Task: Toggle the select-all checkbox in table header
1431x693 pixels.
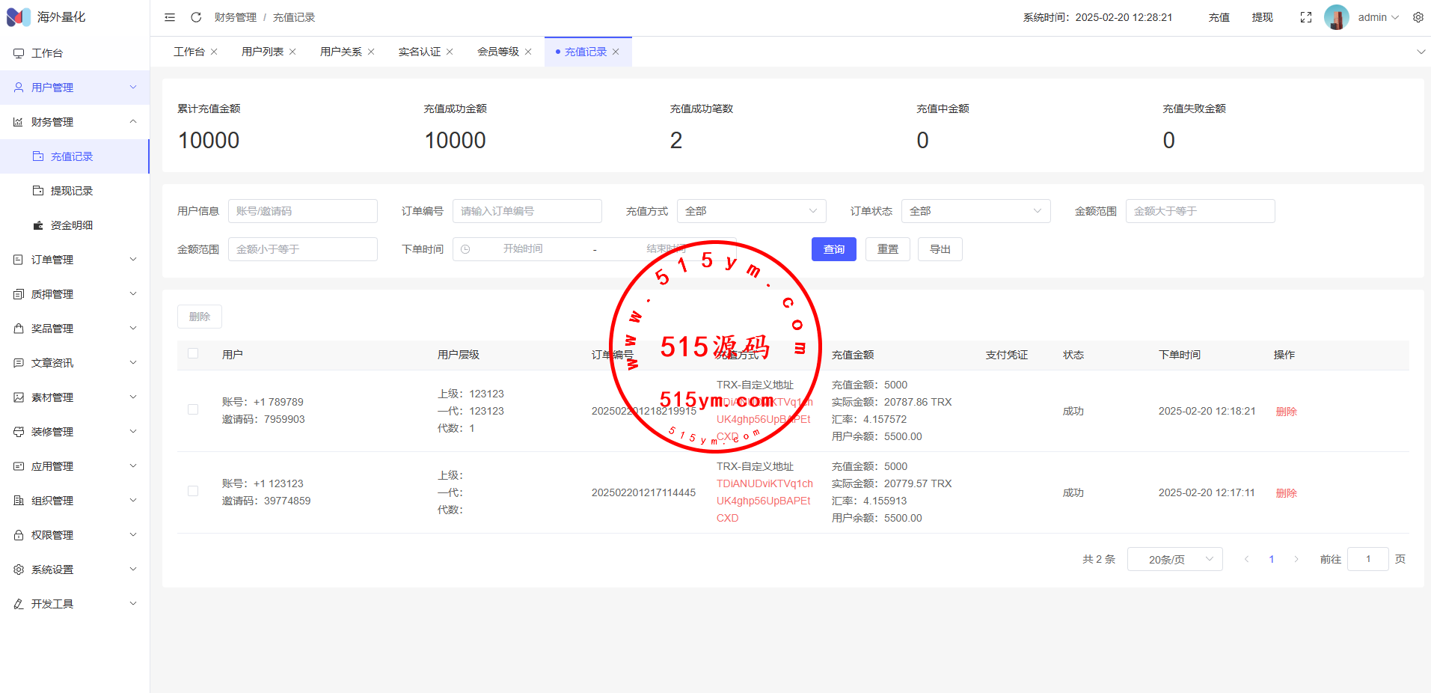Action: tap(193, 354)
